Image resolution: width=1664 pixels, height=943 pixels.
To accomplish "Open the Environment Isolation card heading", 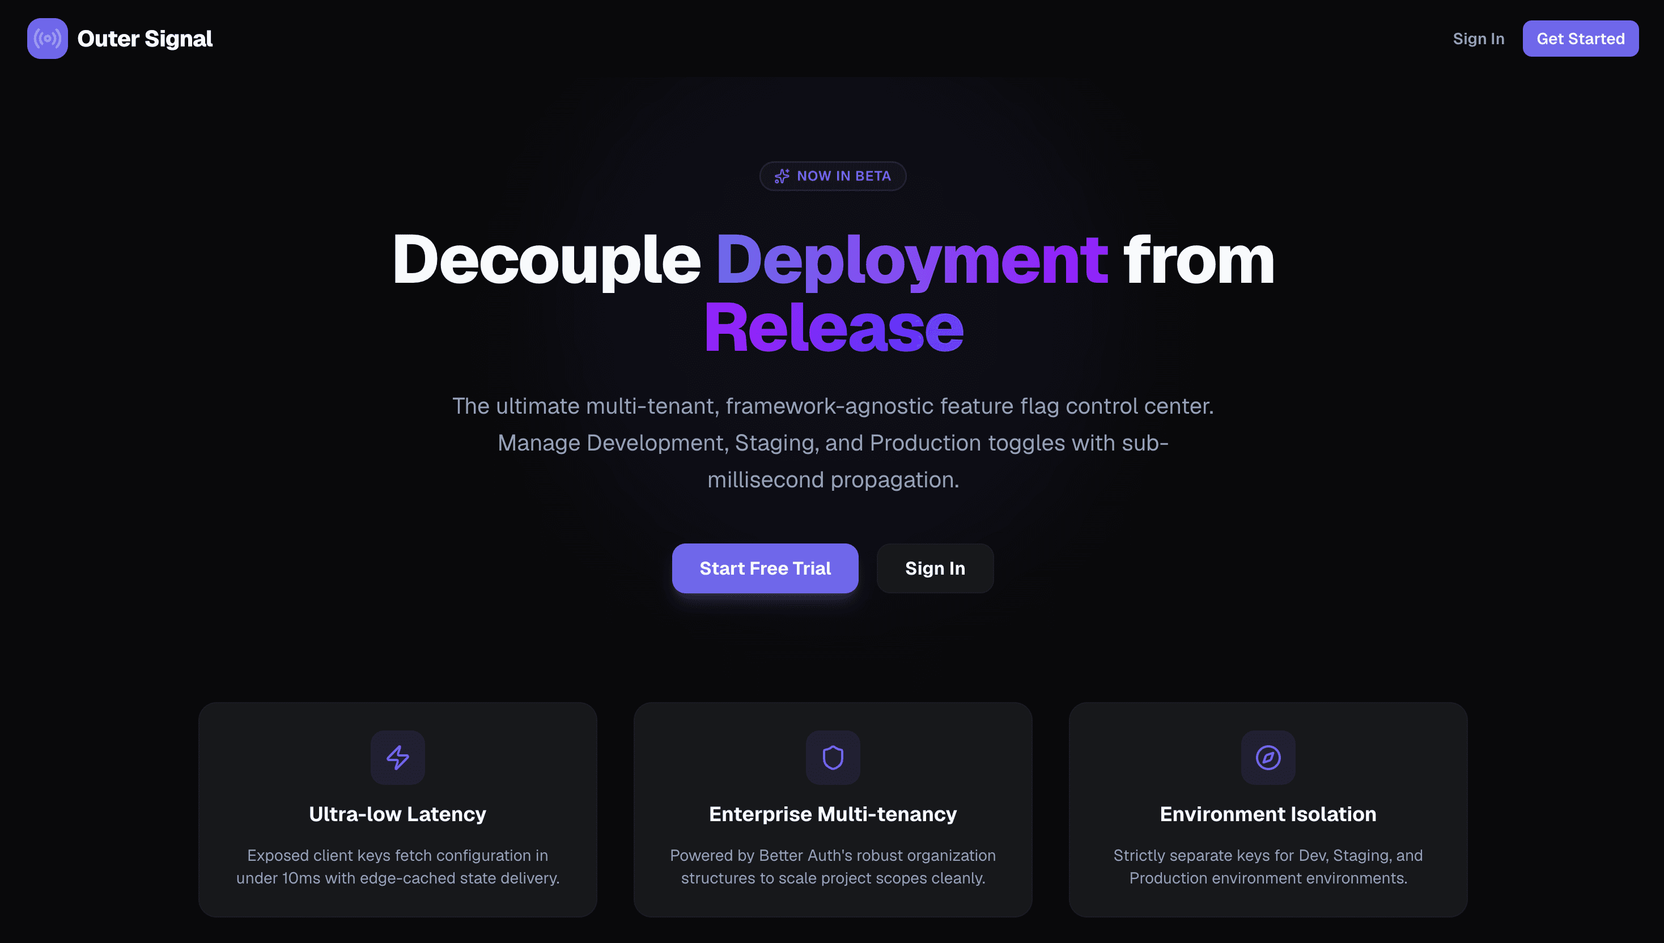I will 1268,814.
